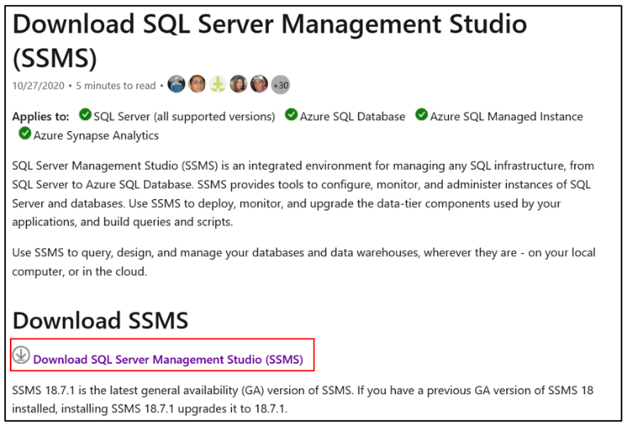Click the download arrow icon beside SSMS link
Viewport: 629px width, 426px height.
(20, 355)
